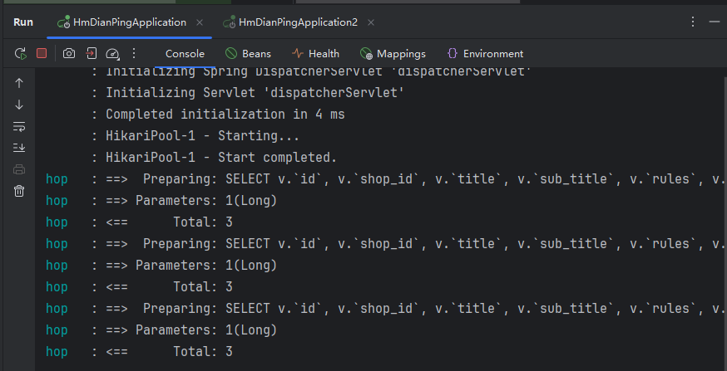727x371 pixels.
Task: Open the profiler gauge icon
Action: tap(112, 54)
